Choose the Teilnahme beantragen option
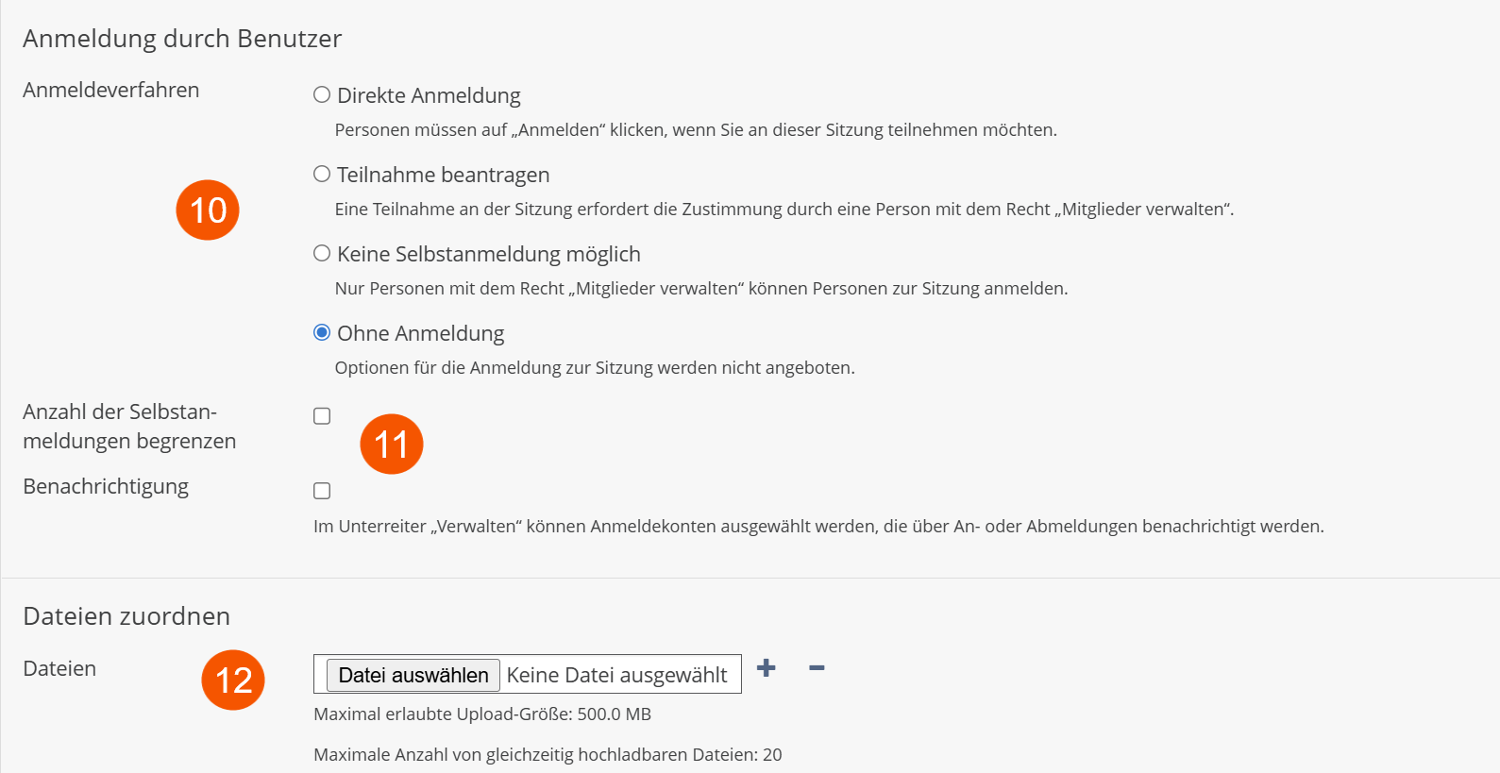The width and height of the screenshot is (1500, 773). coord(322,175)
